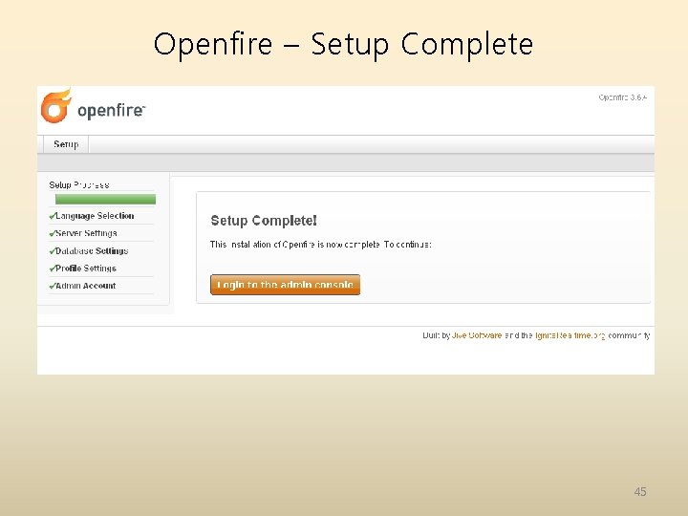Select the Language Selection step
Viewport: 688px width, 516px height.
click(95, 216)
